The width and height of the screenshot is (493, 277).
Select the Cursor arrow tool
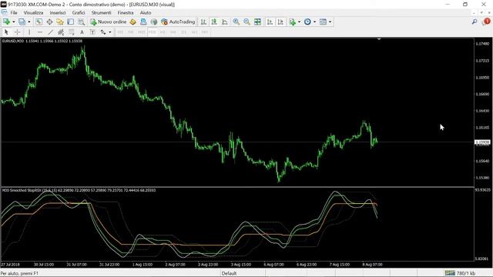coord(6,32)
